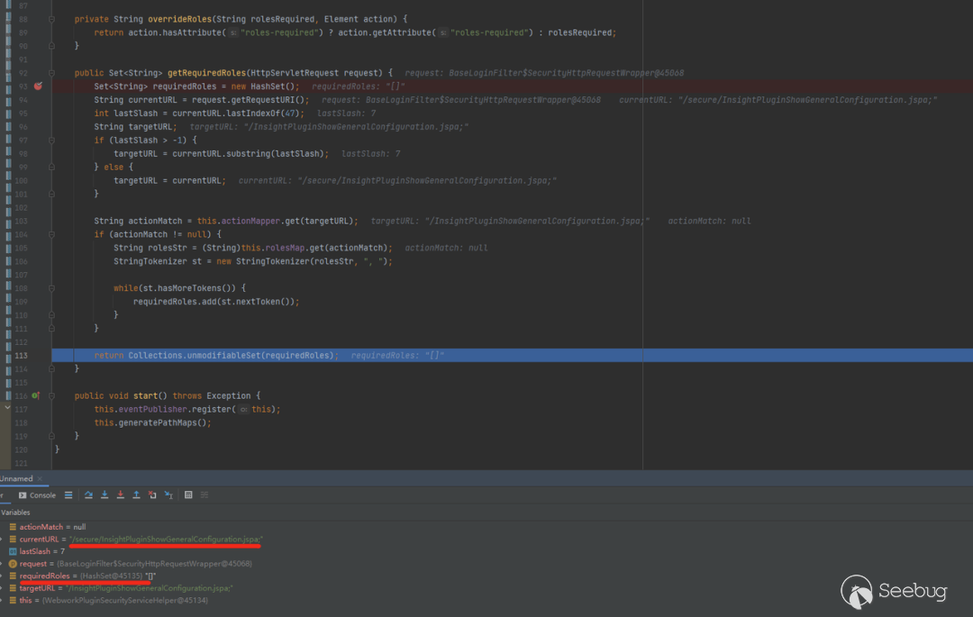The width and height of the screenshot is (973, 617).
Task: Click the Step Into debugger icon
Action: [105, 495]
